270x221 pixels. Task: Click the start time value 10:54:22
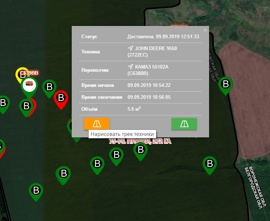149,85
